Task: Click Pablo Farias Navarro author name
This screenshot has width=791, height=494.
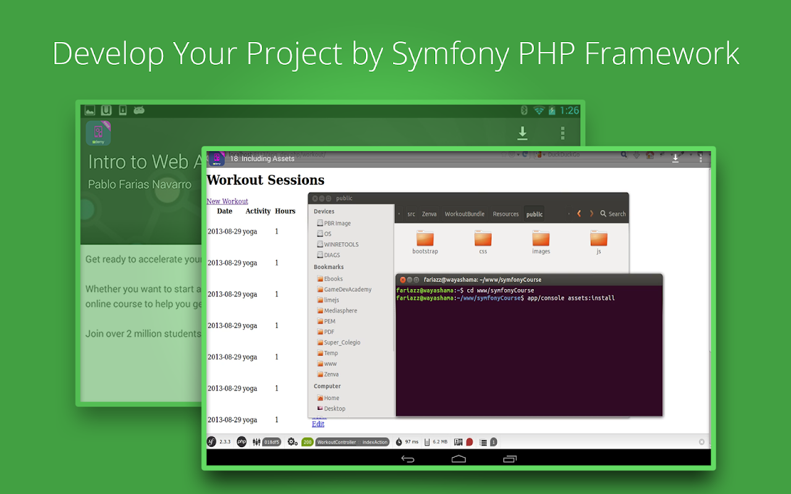Action: (x=140, y=184)
